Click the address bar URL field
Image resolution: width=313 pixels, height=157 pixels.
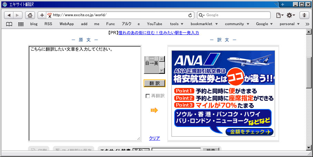120,15
